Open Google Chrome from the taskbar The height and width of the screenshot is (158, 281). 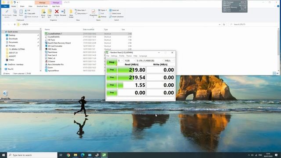click(x=68, y=155)
